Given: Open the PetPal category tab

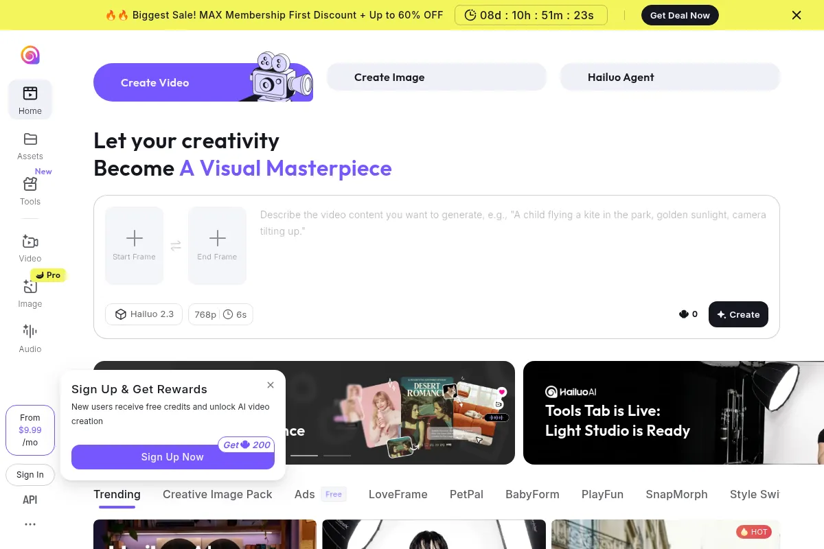Looking at the screenshot, I should (466, 494).
